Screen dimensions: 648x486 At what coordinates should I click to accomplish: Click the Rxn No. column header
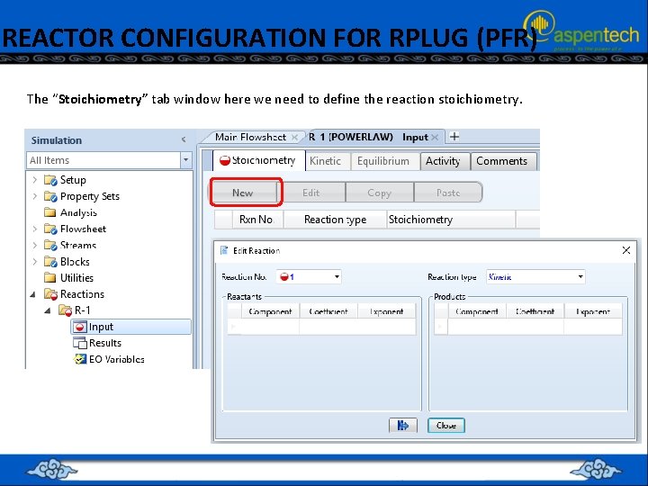258,220
